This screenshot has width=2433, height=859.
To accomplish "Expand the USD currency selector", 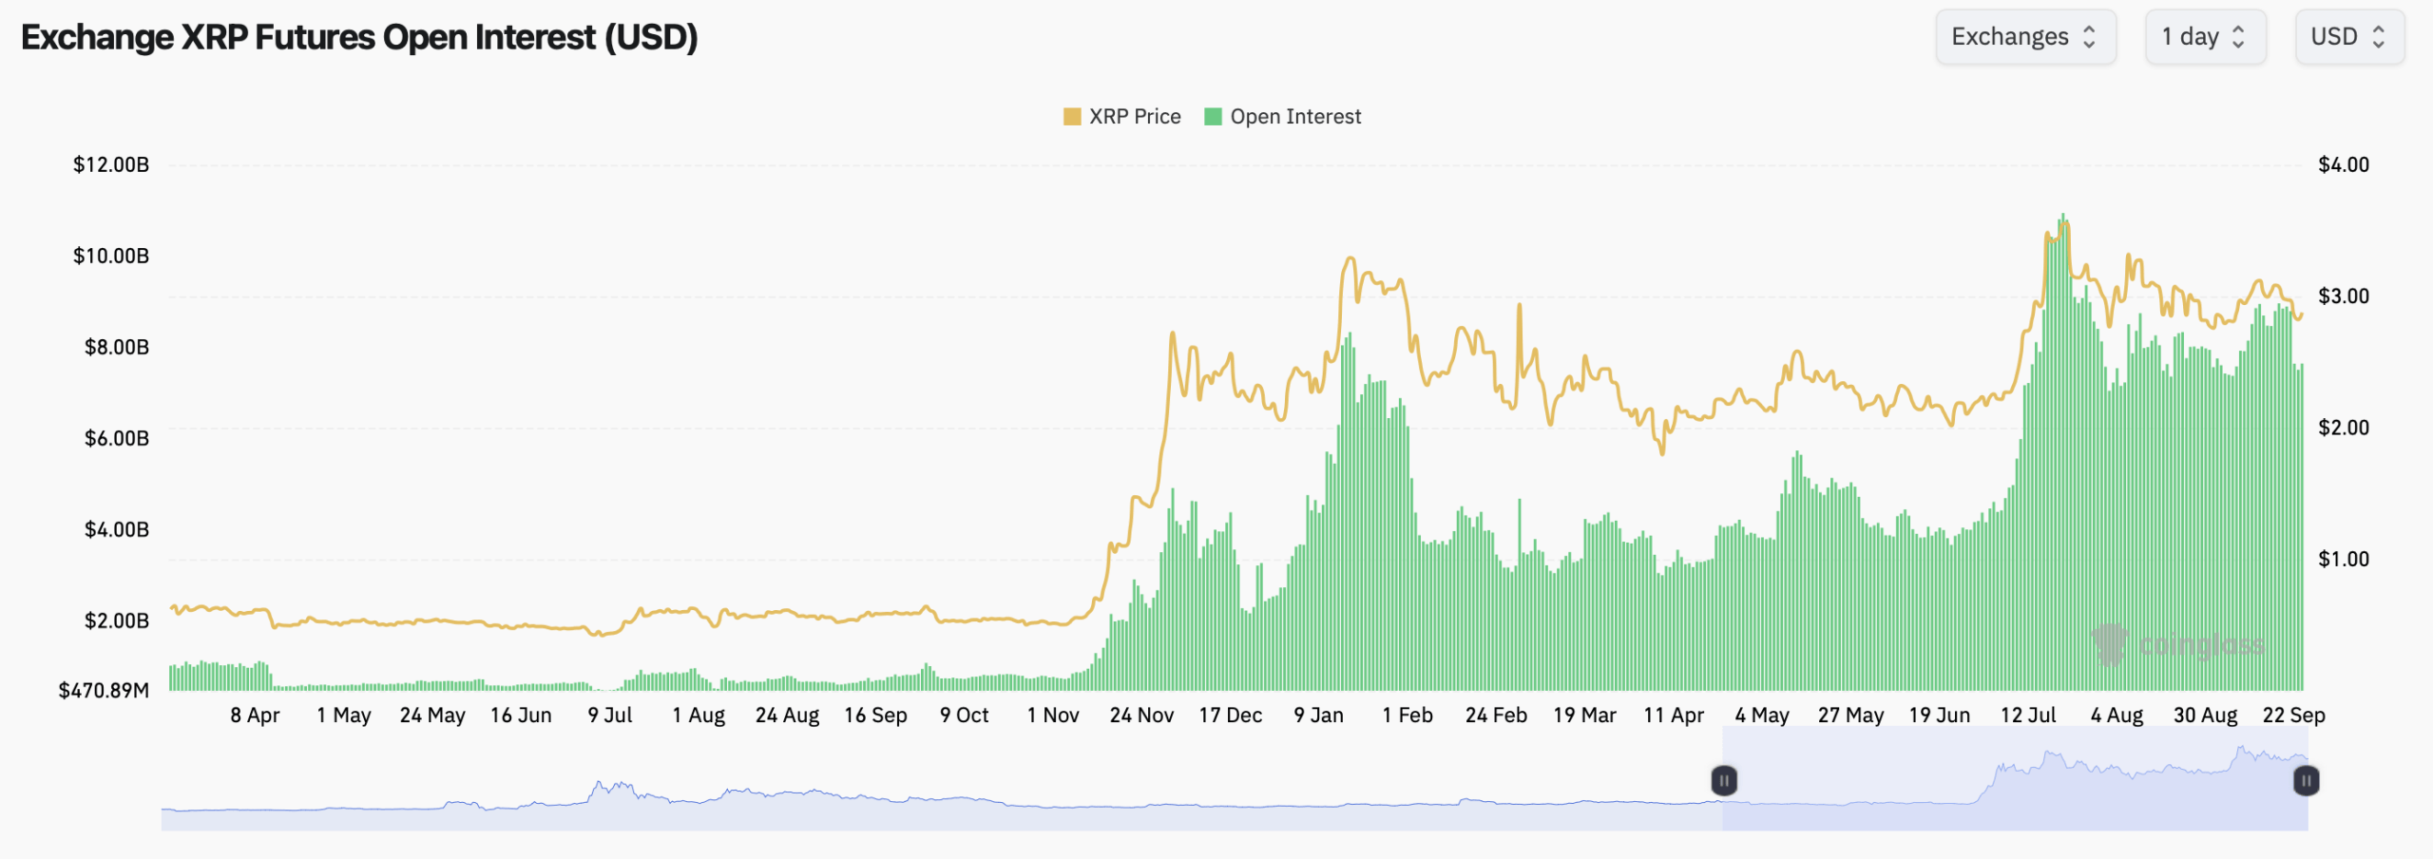I will pyautogui.click(x=2348, y=37).
